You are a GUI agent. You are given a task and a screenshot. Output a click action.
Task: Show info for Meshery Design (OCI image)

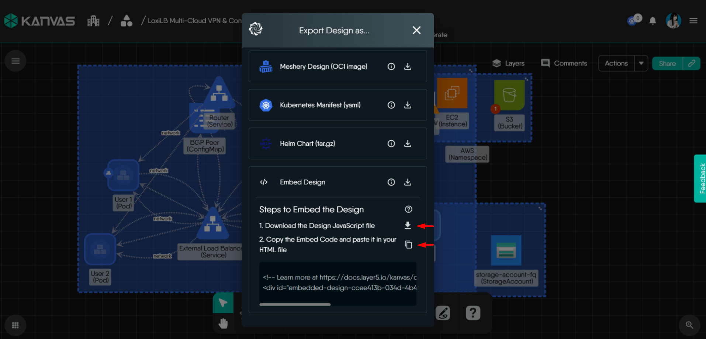(391, 66)
